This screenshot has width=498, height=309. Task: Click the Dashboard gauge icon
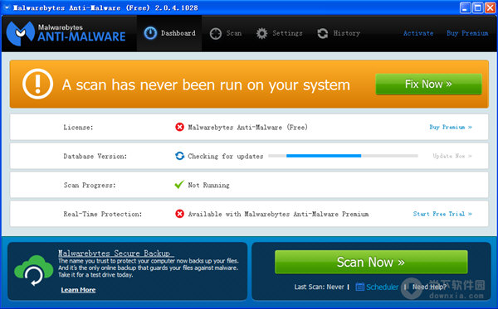pyautogui.click(x=150, y=33)
